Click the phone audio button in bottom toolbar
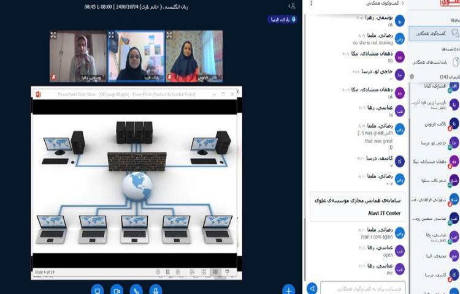Image resolution: width=460 pixels, height=294 pixels. click(136, 290)
